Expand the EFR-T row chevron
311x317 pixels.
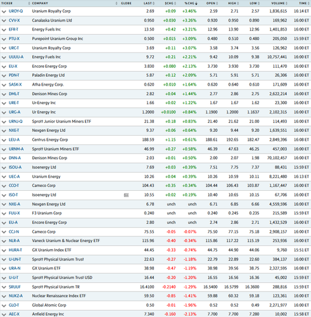click(x=4, y=30)
